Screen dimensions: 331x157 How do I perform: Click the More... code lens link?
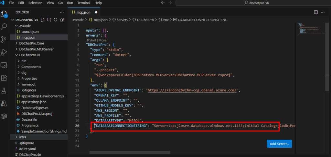[103, 40]
